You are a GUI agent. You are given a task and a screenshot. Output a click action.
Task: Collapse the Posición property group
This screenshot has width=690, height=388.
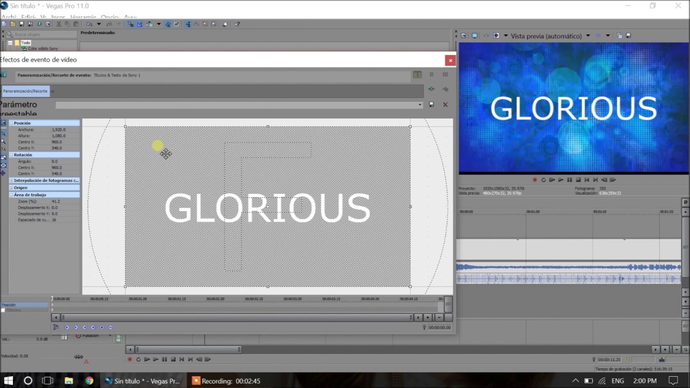pos(11,123)
